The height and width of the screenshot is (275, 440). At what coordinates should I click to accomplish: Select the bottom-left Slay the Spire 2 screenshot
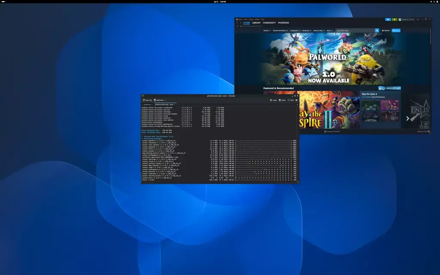371,116
